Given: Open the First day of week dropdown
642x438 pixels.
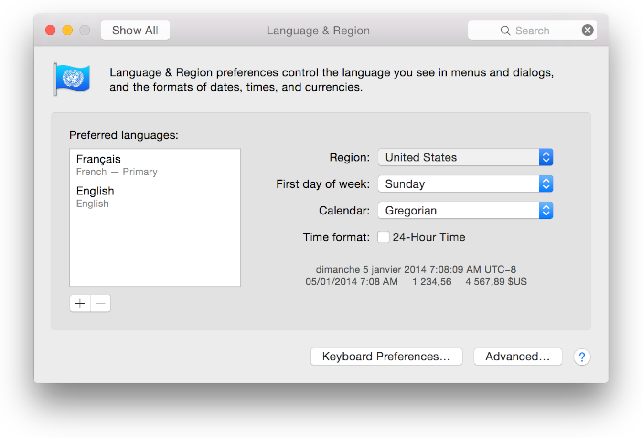Looking at the screenshot, I should [x=546, y=183].
